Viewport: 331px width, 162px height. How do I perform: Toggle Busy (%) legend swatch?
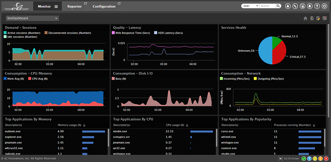(113, 79)
